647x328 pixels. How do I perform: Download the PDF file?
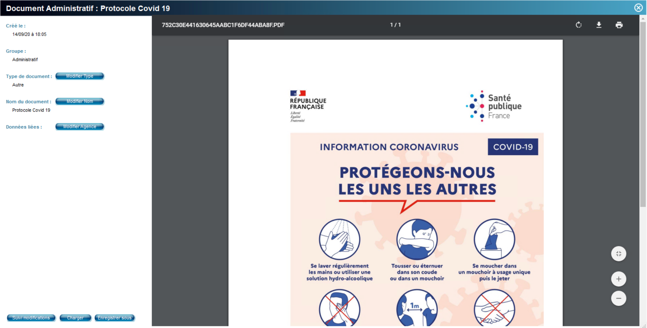click(x=599, y=25)
